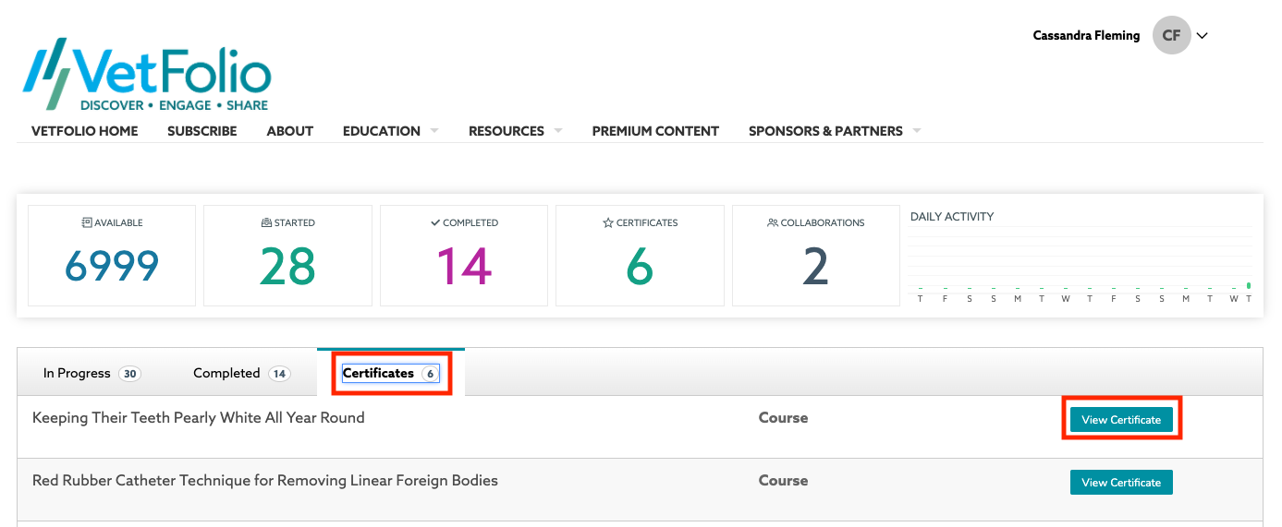Click the Collaborations people icon
Image resolution: width=1282 pixels, height=527 pixels.
pyautogui.click(x=773, y=222)
